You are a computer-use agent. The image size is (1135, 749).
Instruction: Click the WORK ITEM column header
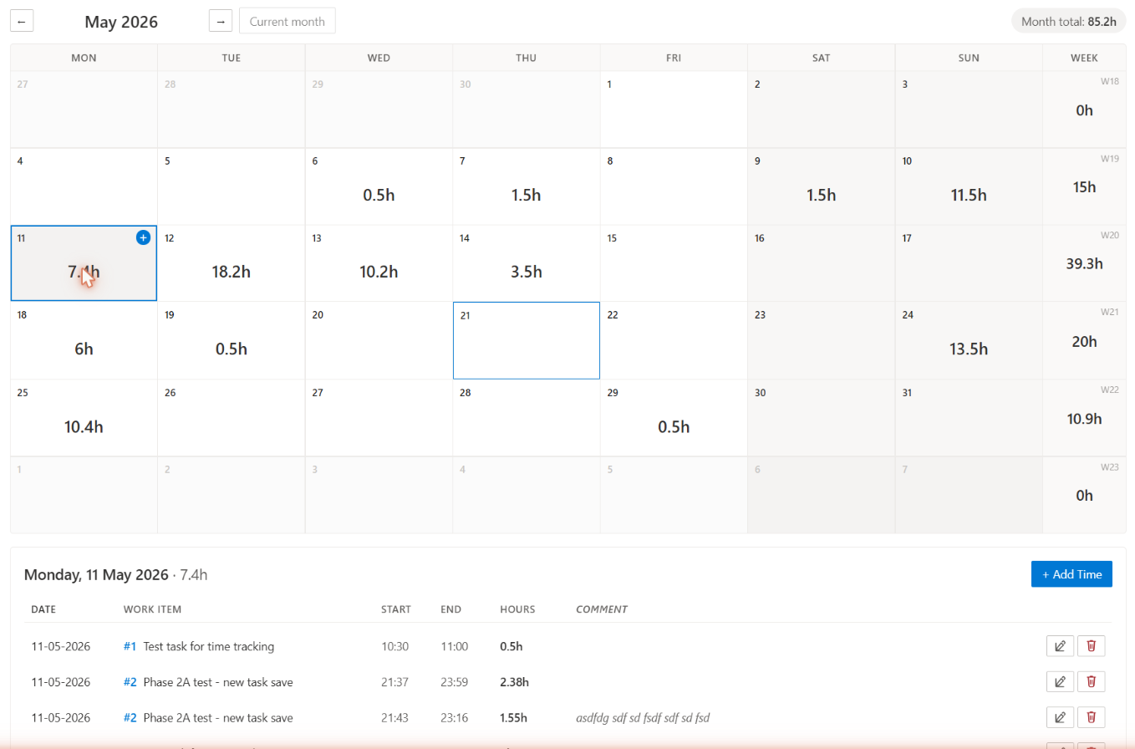point(152,609)
